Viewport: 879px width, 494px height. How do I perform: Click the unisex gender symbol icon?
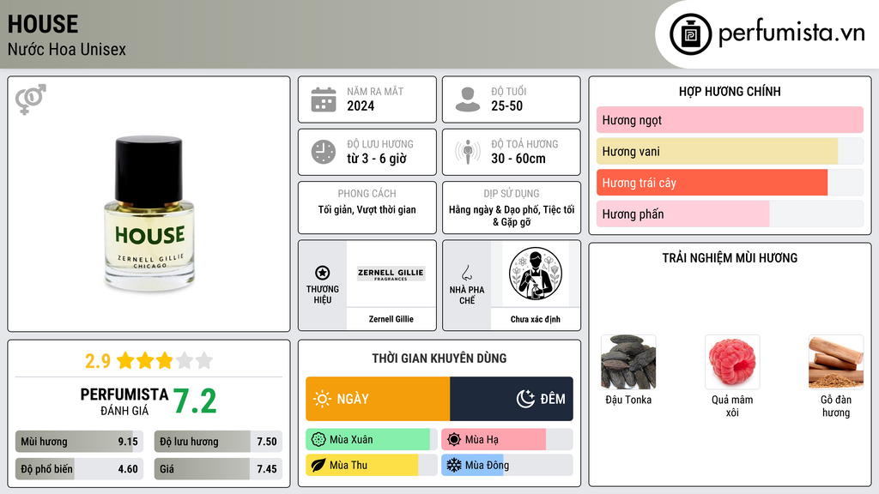pyautogui.click(x=31, y=99)
